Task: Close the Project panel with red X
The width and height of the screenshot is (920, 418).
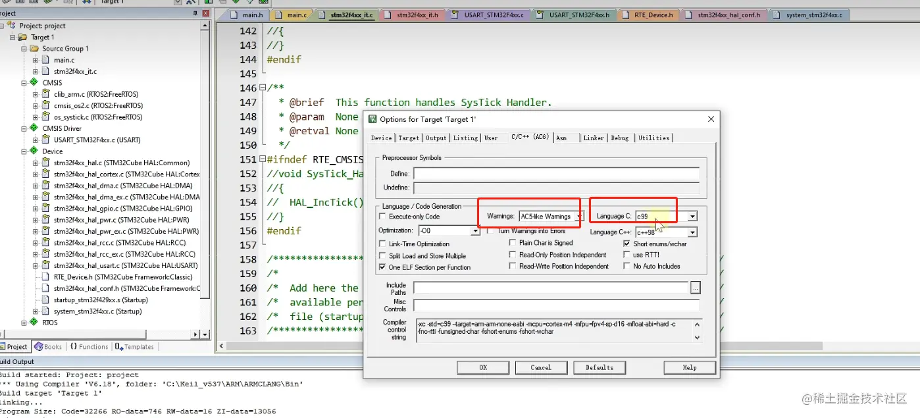Action: tap(205, 13)
